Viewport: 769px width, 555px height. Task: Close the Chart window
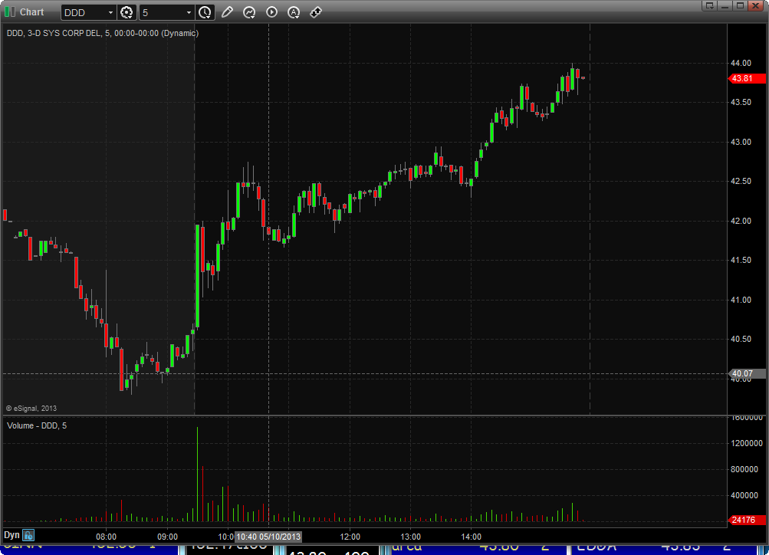(x=756, y=5)
